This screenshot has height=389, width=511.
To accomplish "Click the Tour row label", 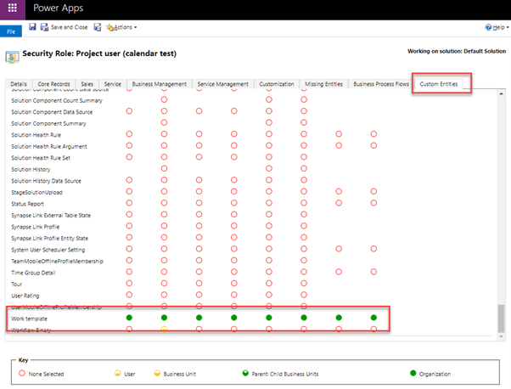I will (17, 285).
